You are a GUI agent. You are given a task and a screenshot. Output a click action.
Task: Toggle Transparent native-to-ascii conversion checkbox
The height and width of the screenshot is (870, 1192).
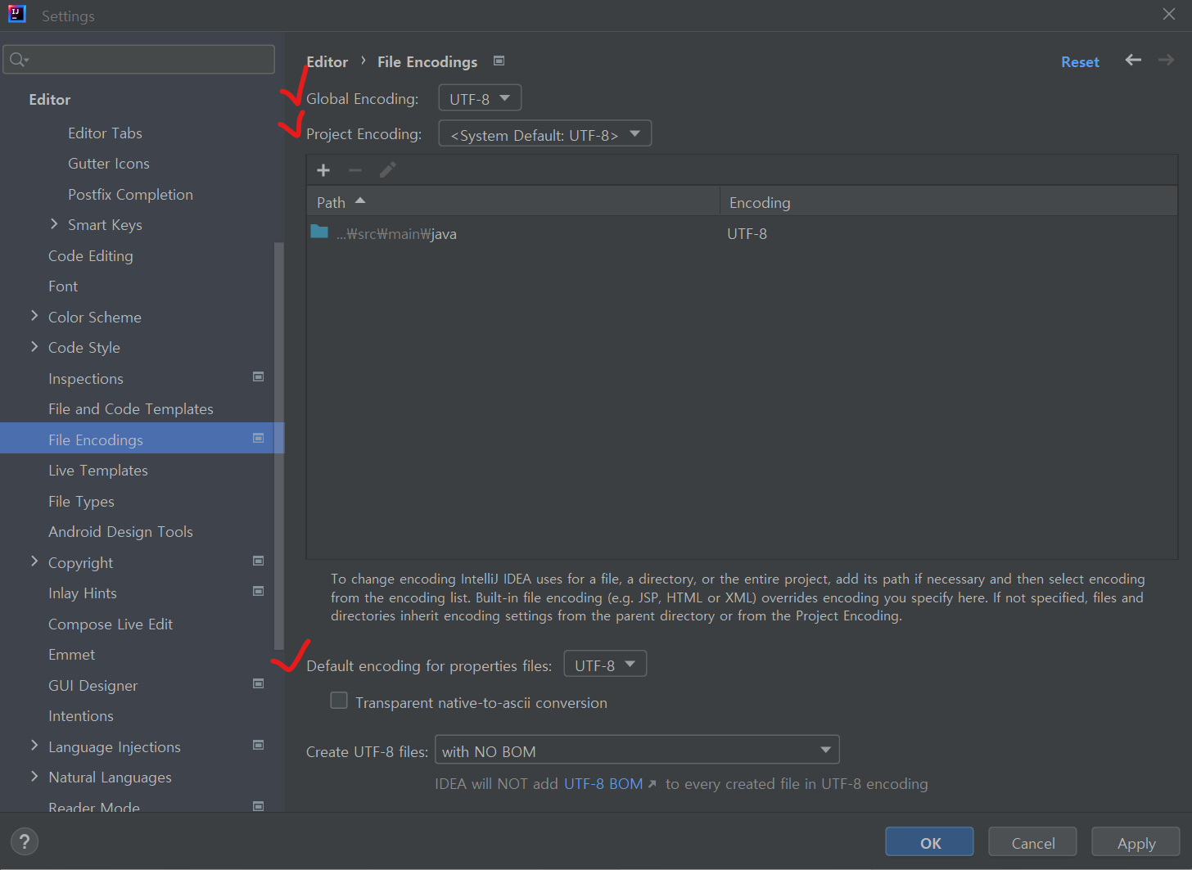tap(339, 701)
